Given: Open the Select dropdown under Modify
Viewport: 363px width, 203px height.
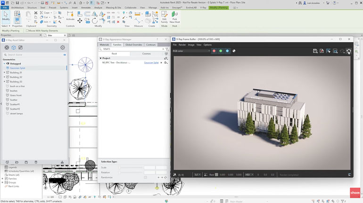Looking at the screenshot, I should (6, 26).
